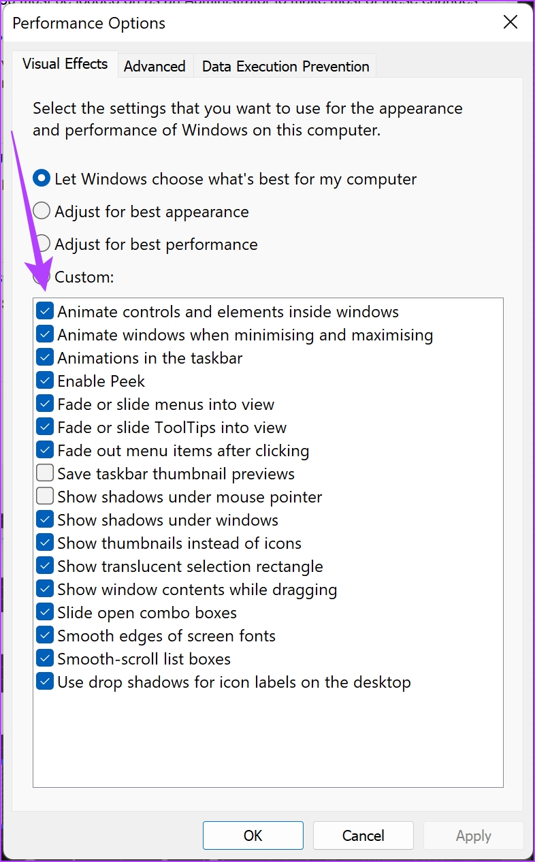The width and height of the screenshot is (535, 862).
Task: Click the Cancel button
Action: 363,835
